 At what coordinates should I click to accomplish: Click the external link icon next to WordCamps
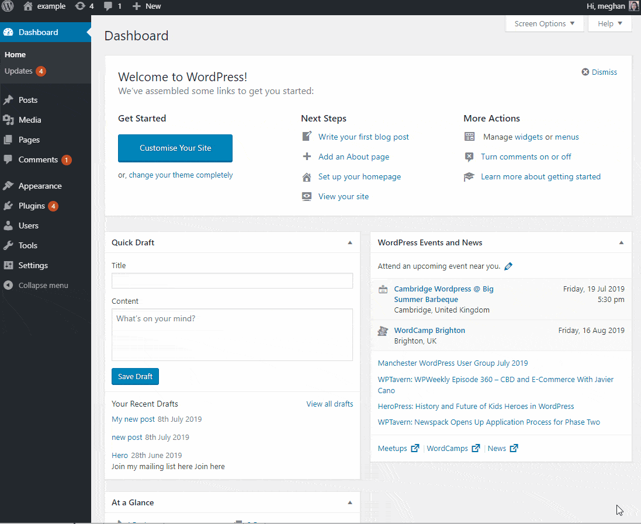click(x=476, y=448)
